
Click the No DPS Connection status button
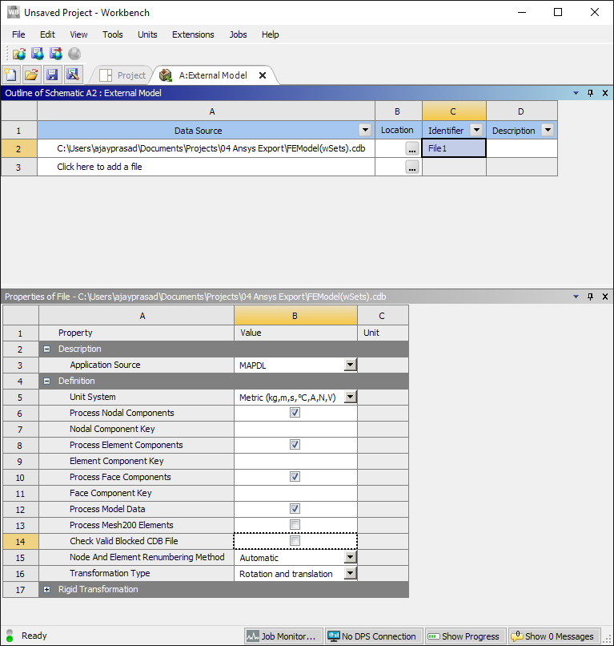[x=374, y=636]
